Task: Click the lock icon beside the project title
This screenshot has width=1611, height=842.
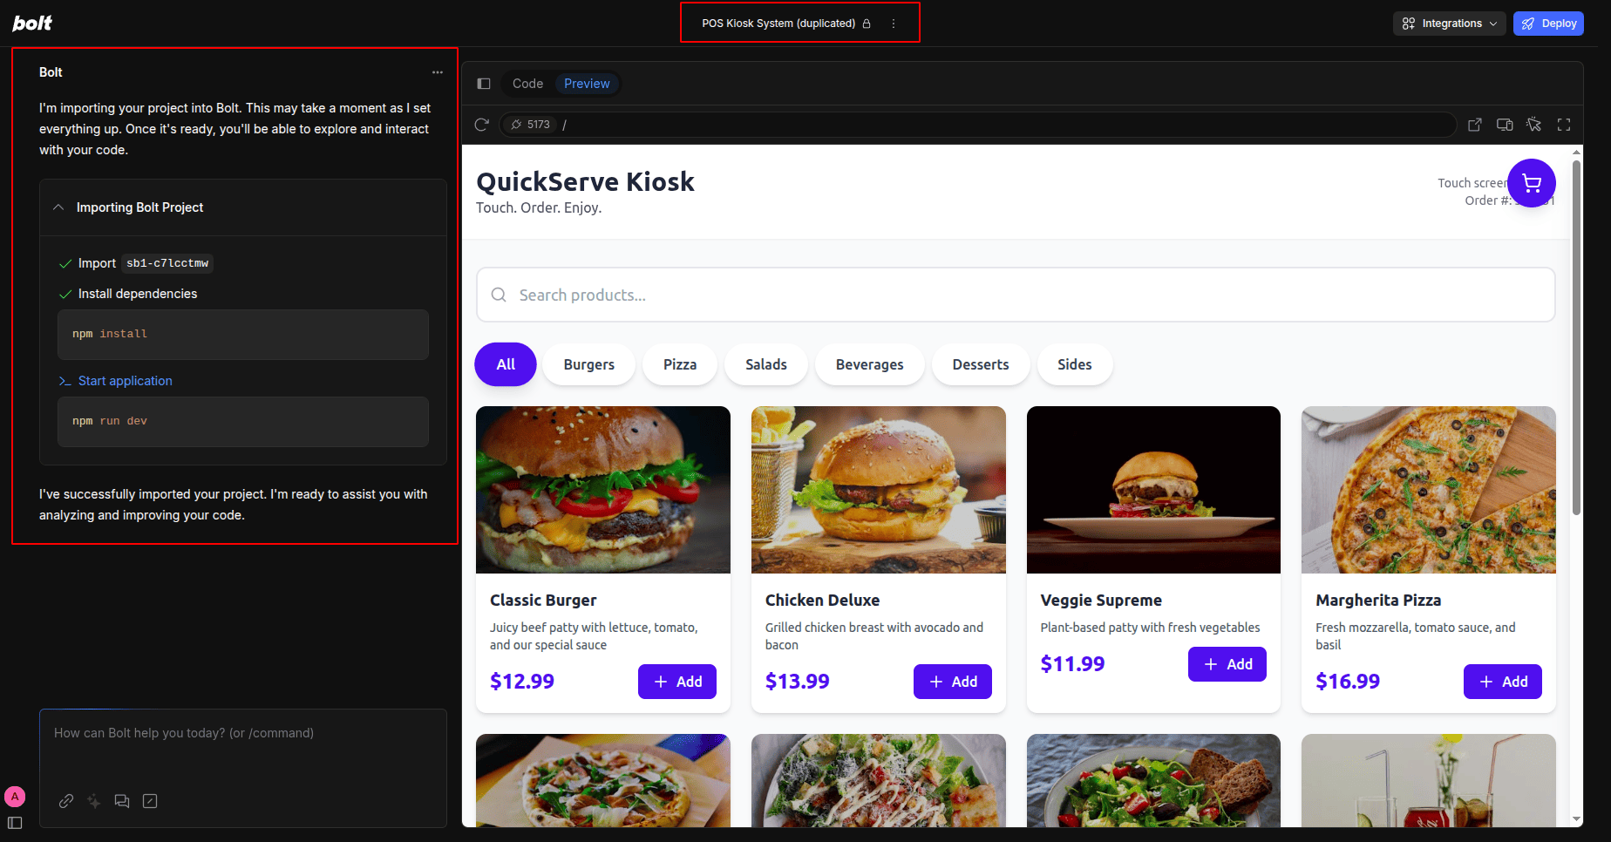Action: point(867,24)
